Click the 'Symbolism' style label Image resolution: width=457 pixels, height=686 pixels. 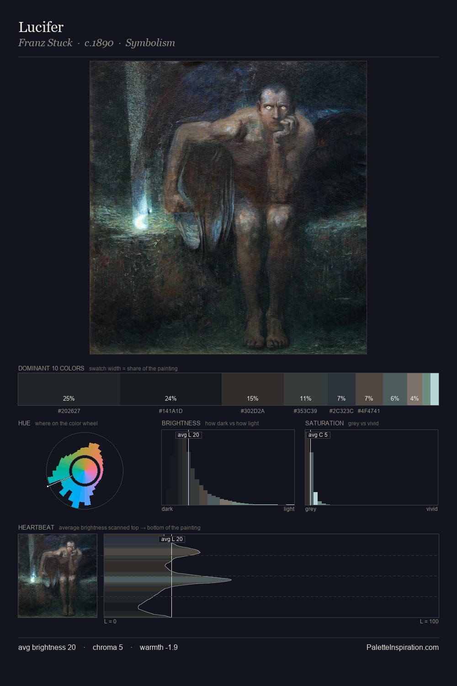[x=150, y=43]
